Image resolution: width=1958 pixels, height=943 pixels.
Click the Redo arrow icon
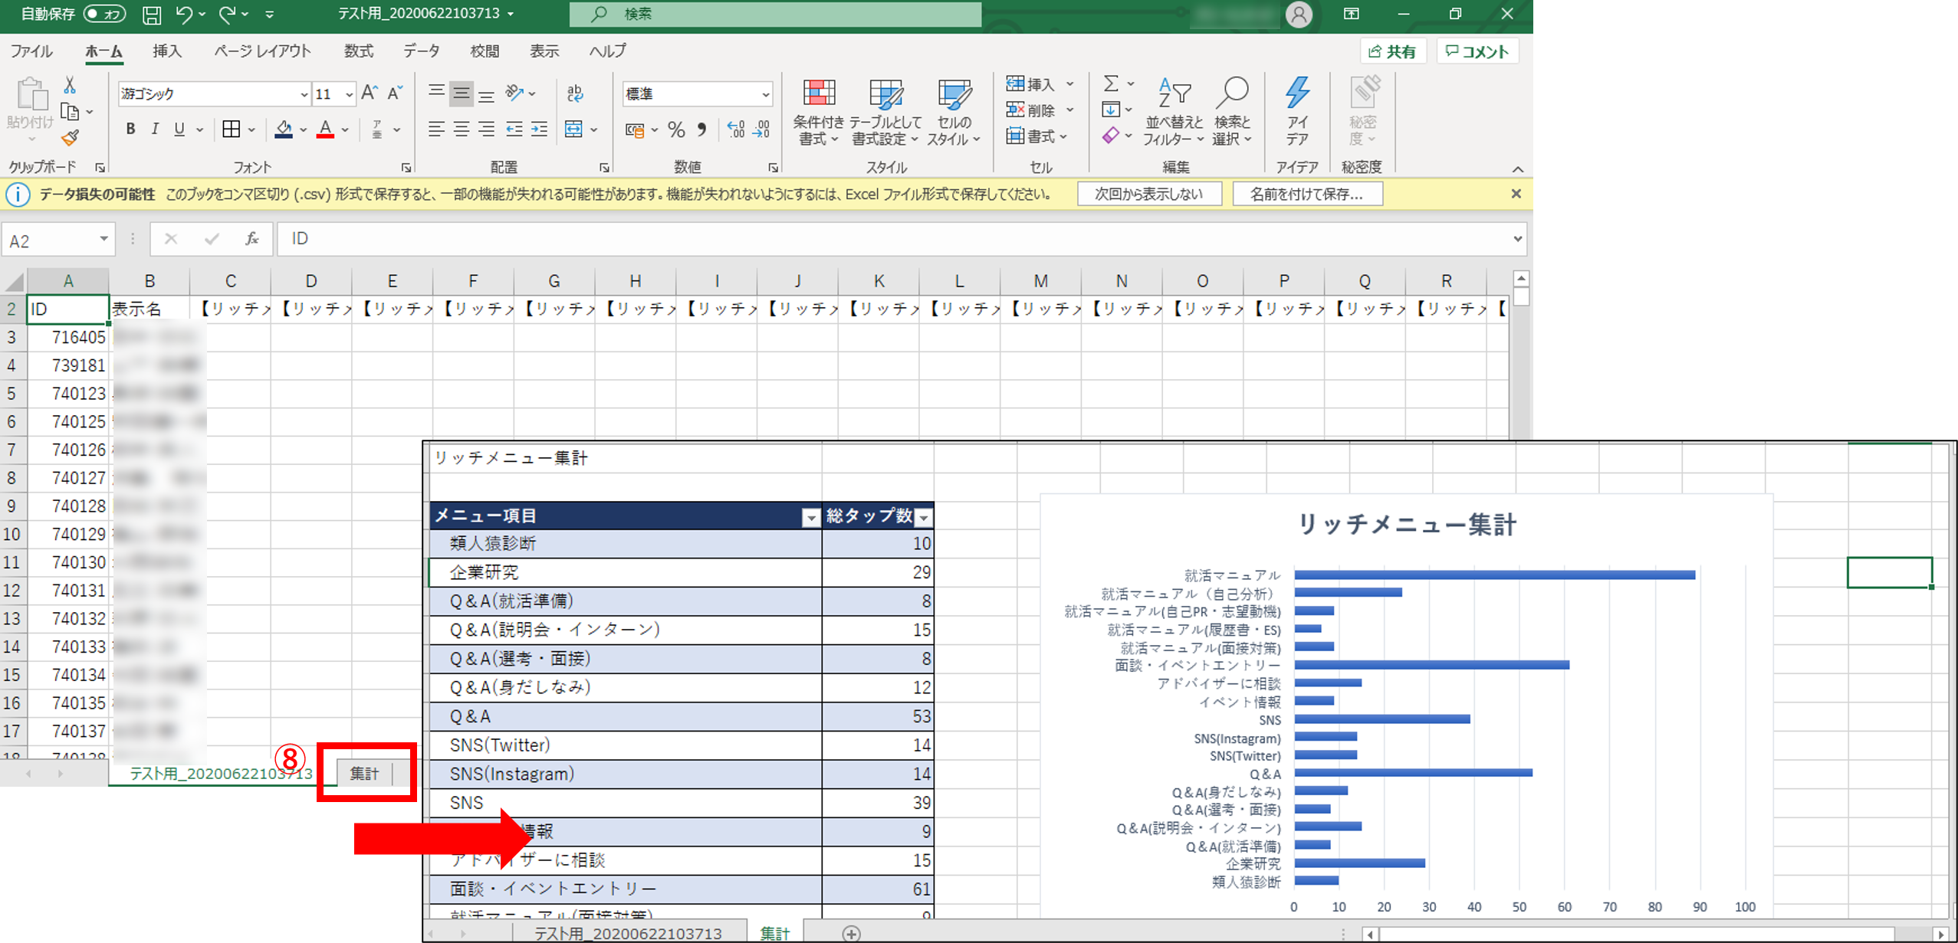point(227,14)
